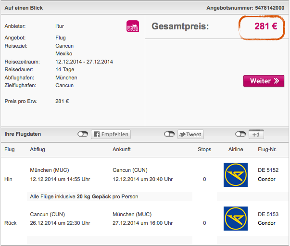Recommend the offer via Facebook Empfehlen

tap(111, 134)
